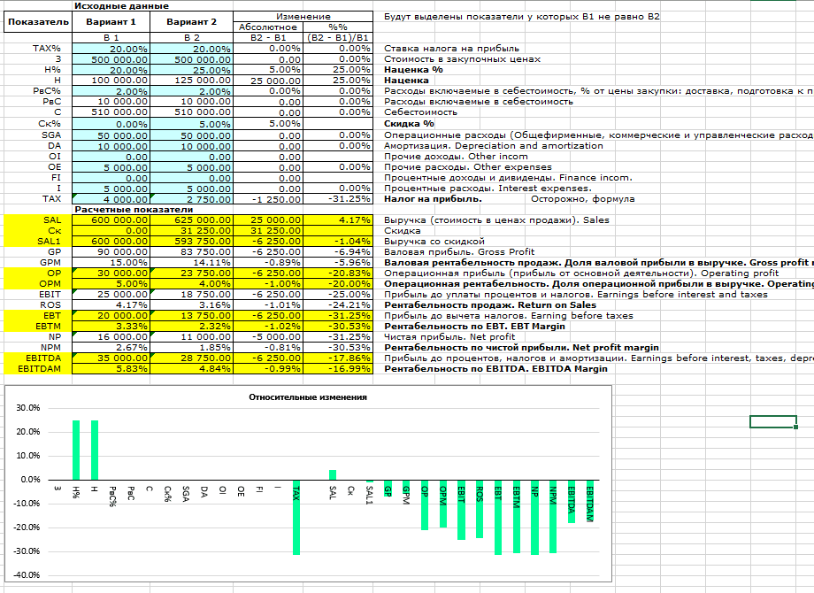Select SAL Вариант 2 value 625 000.00
Viewport: 814px width, 593px height.
click(192, 220)
